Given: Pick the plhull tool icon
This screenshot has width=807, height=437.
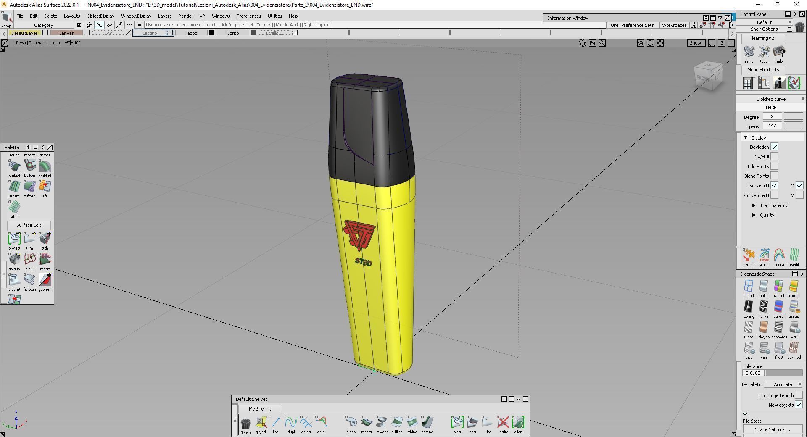Looking at the screenshot, I should (29, 259).
